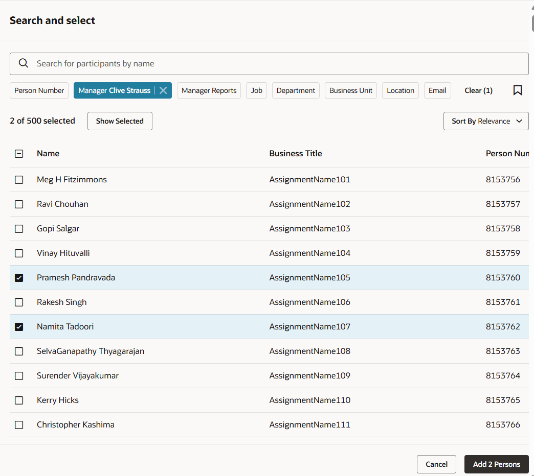The image size is (534, 476).
Task: Click person number 8153762
Action: coord(503,326)
